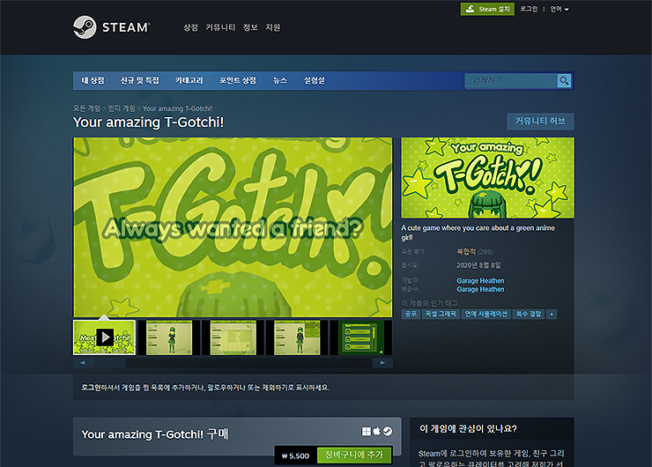
Task: Click the 2020년 8월 8일 release date
Action: [478, 265]
